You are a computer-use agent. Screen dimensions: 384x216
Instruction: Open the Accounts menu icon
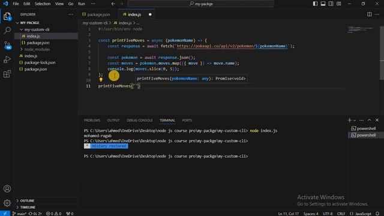(x=7, y=188)
